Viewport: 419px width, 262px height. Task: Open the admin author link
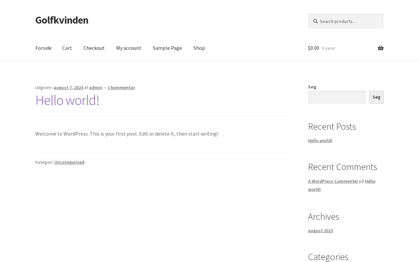tap(96, 87)
